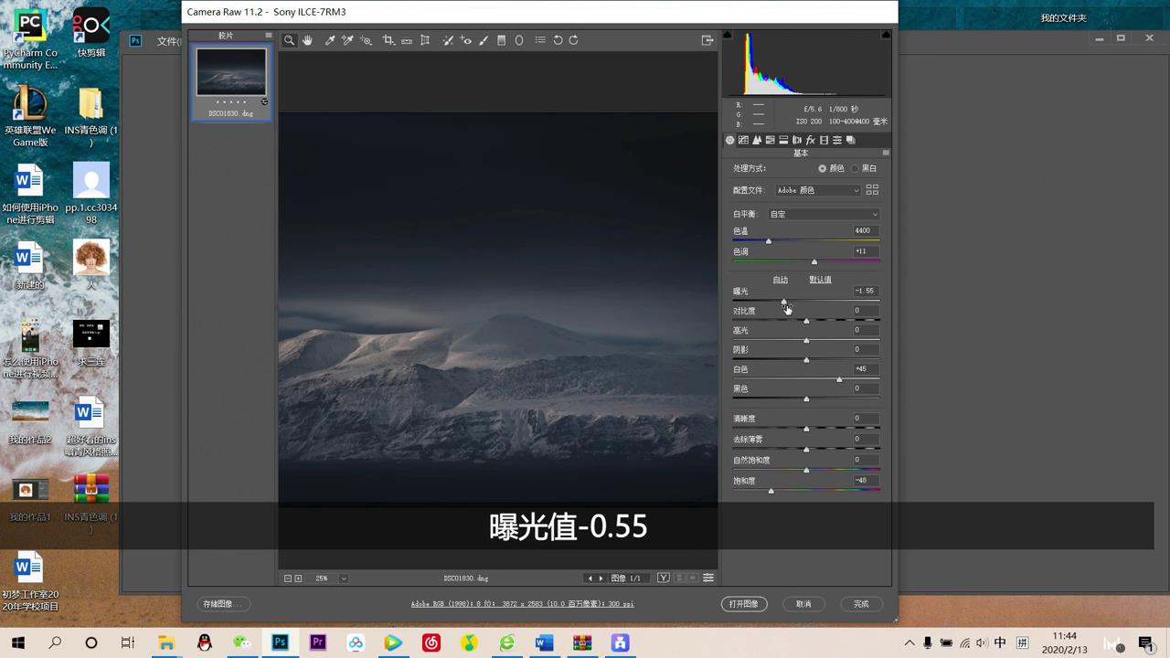Image resolution: width=1170 pixels, height=658 pixels.
Task: Toggle full screen mode icon
Action: pyautogui.click(x=707, y=40)
